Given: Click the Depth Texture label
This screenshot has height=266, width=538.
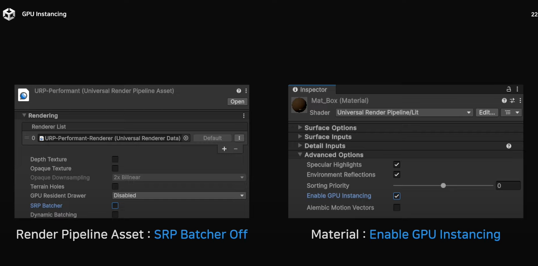Looking at the screenshot, I should [49, 159].
